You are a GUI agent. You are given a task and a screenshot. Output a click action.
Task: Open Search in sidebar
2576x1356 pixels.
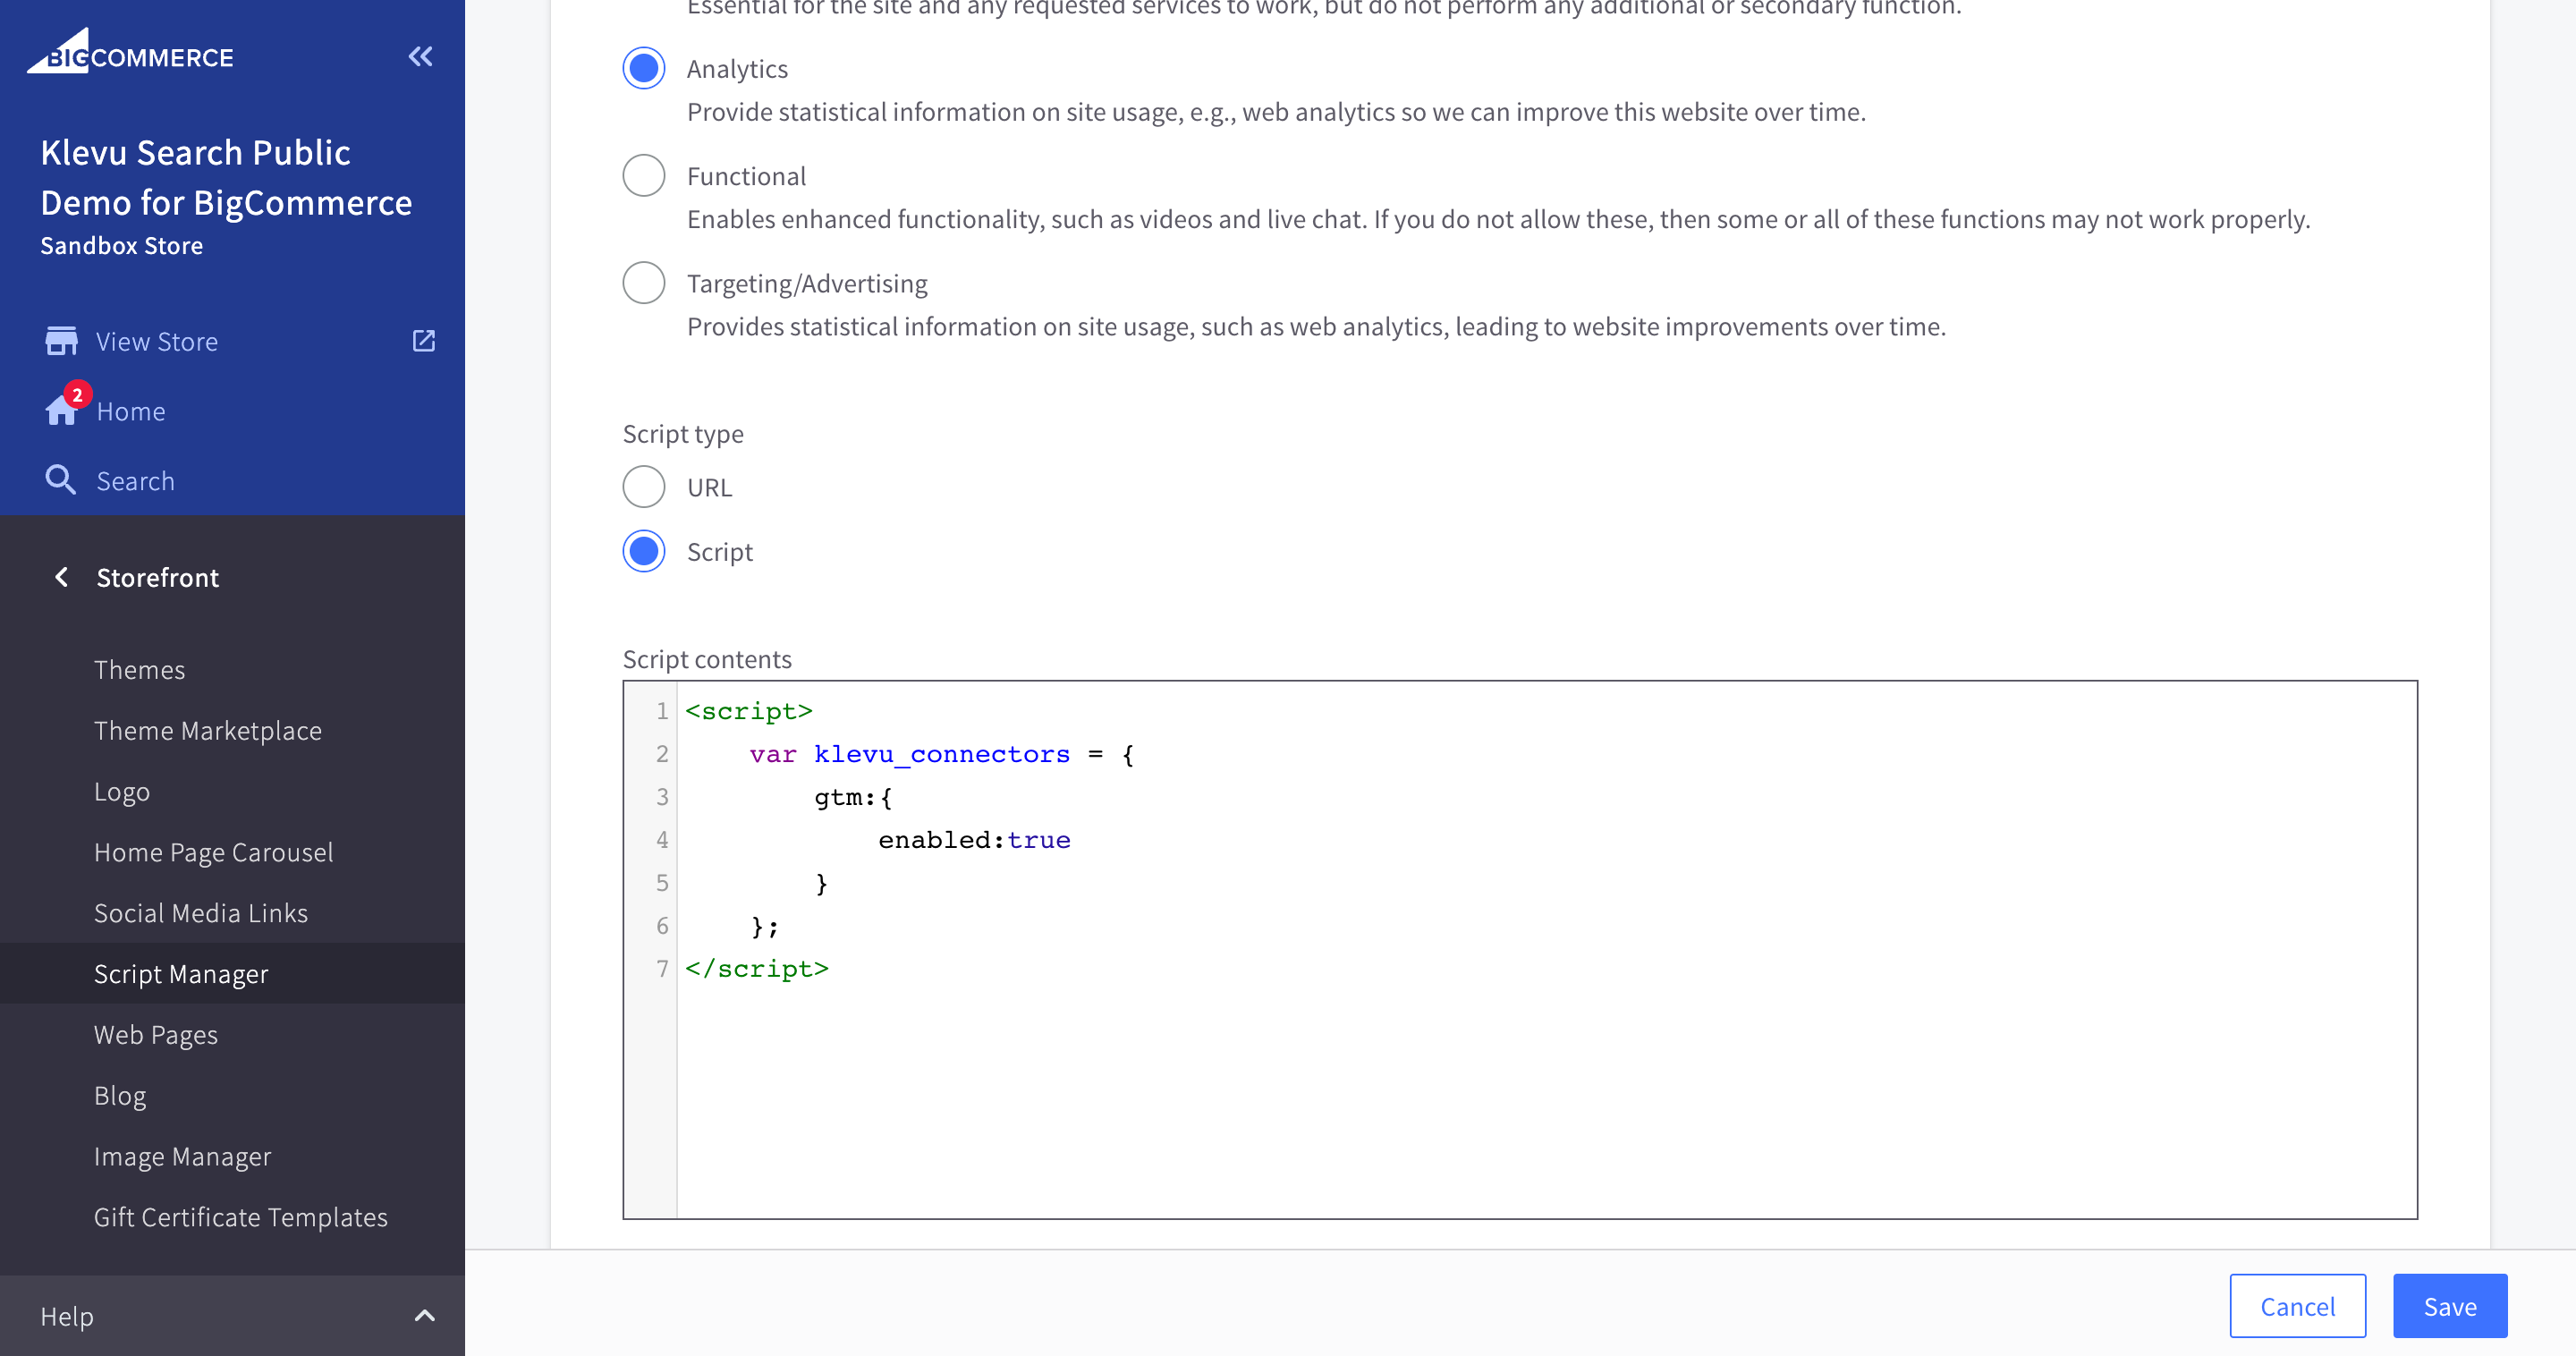(136, 481)
